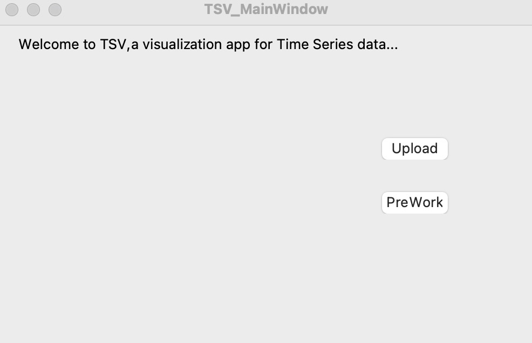Maximize the window with the third title button
Image resolution: width=532 pixels, height=343 pixels.
(x=55, y=10)
